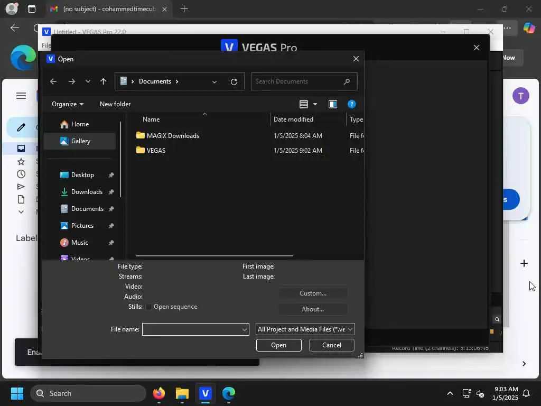Screen dimensions: 541x406
Task: Unpin Desktop via its pin icon
Action: click(111, 175)
